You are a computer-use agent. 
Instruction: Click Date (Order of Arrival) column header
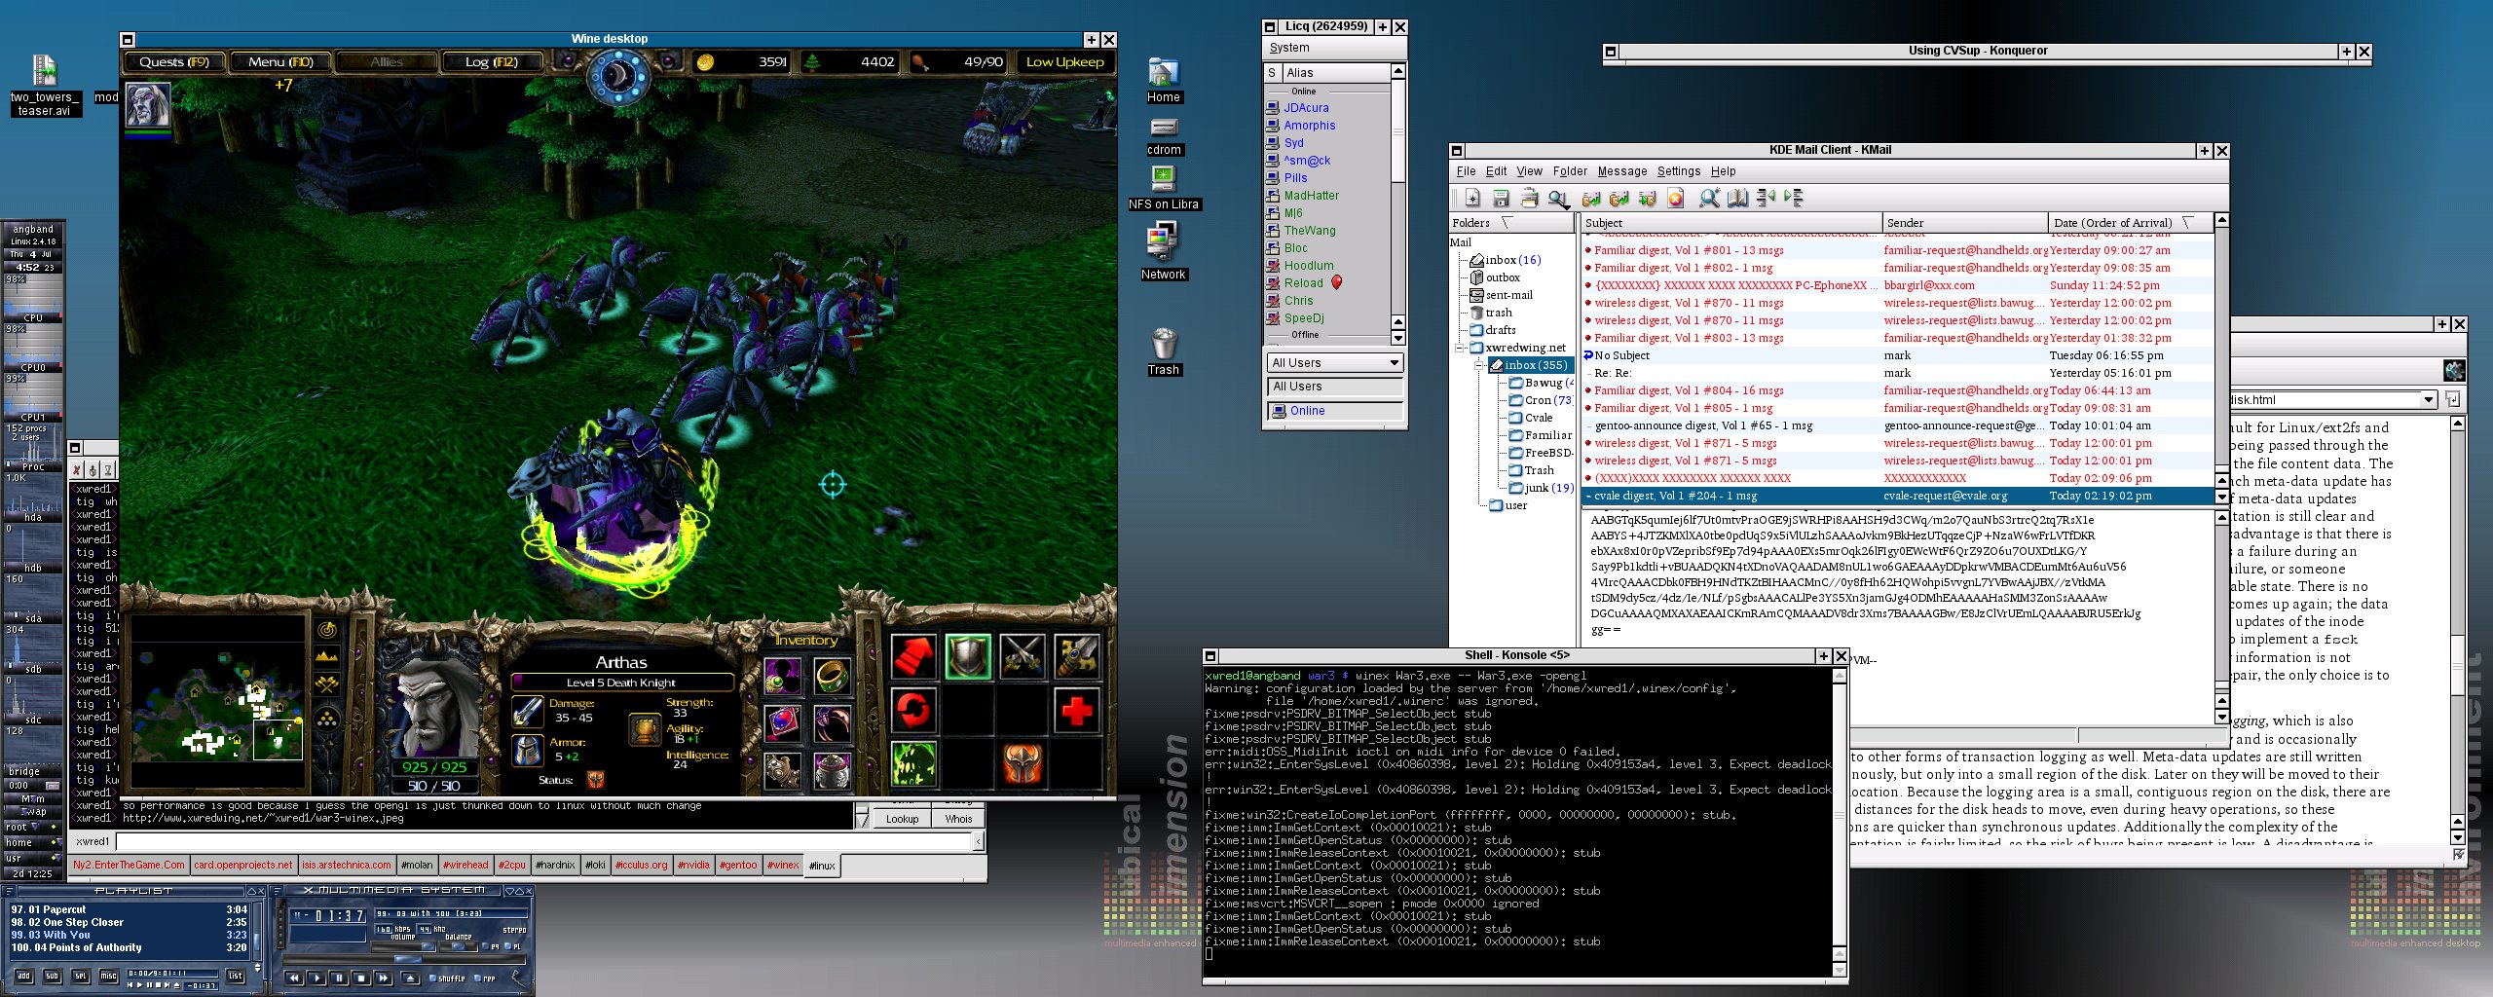2130,223
